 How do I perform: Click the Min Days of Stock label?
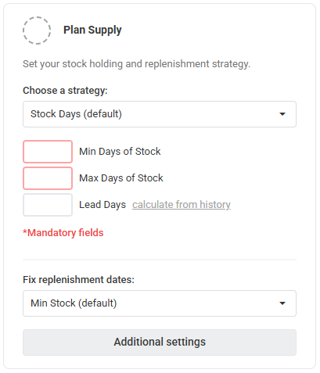[x=120, y=152]
